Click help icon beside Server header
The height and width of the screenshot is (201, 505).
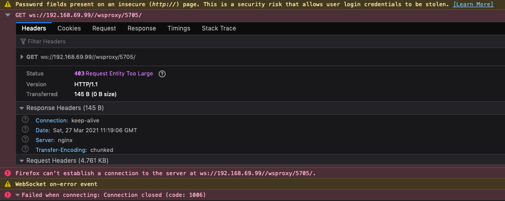25,139
